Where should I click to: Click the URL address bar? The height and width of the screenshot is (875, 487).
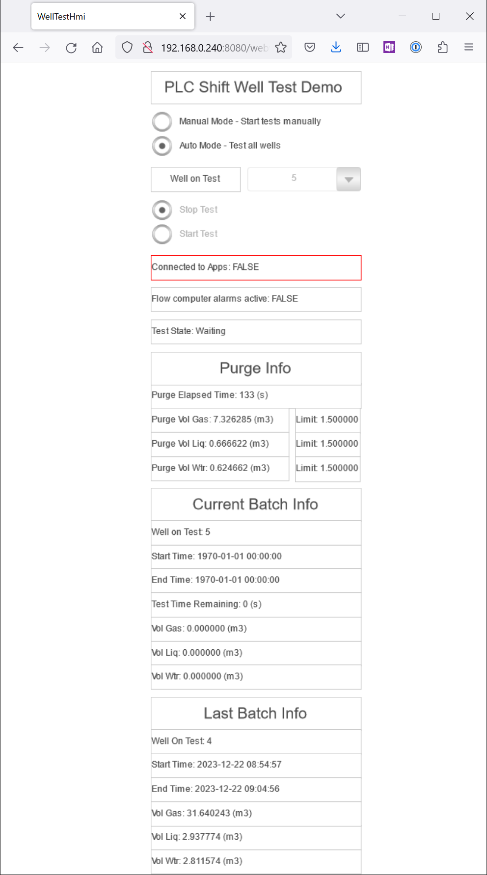coord(214,48)
